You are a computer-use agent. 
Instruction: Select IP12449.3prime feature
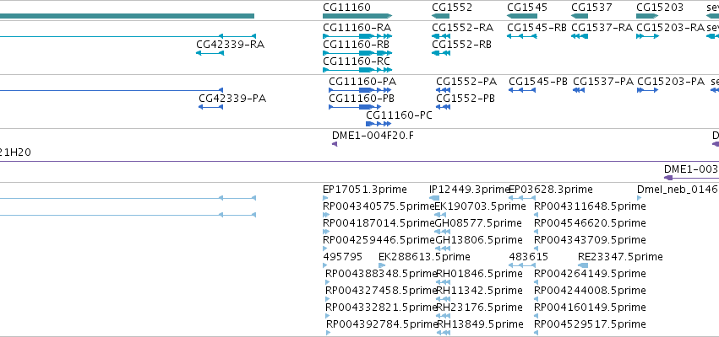[470, 190]
